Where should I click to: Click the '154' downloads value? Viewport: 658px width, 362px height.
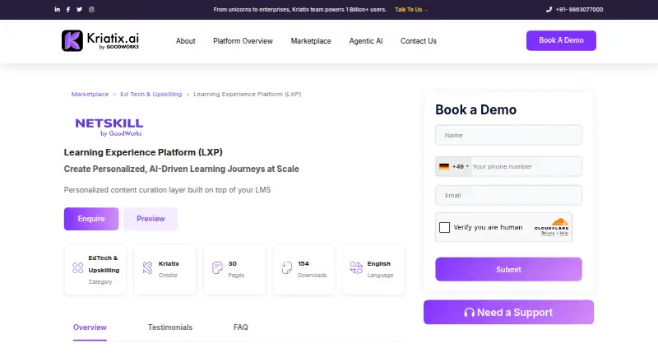coord(304,264)
